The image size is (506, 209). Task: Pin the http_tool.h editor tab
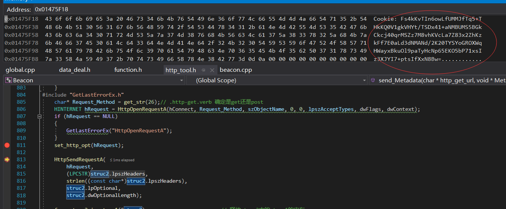(204, 70)
